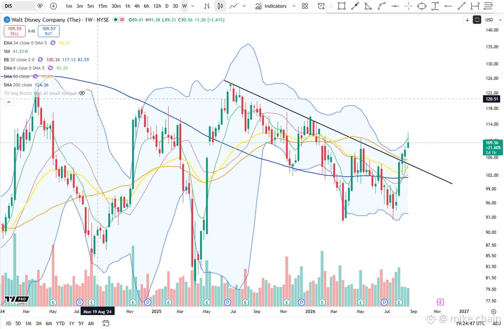
Task: Show the hidden TD Seq Blocks indicator
Action: [x=82, y=93]
